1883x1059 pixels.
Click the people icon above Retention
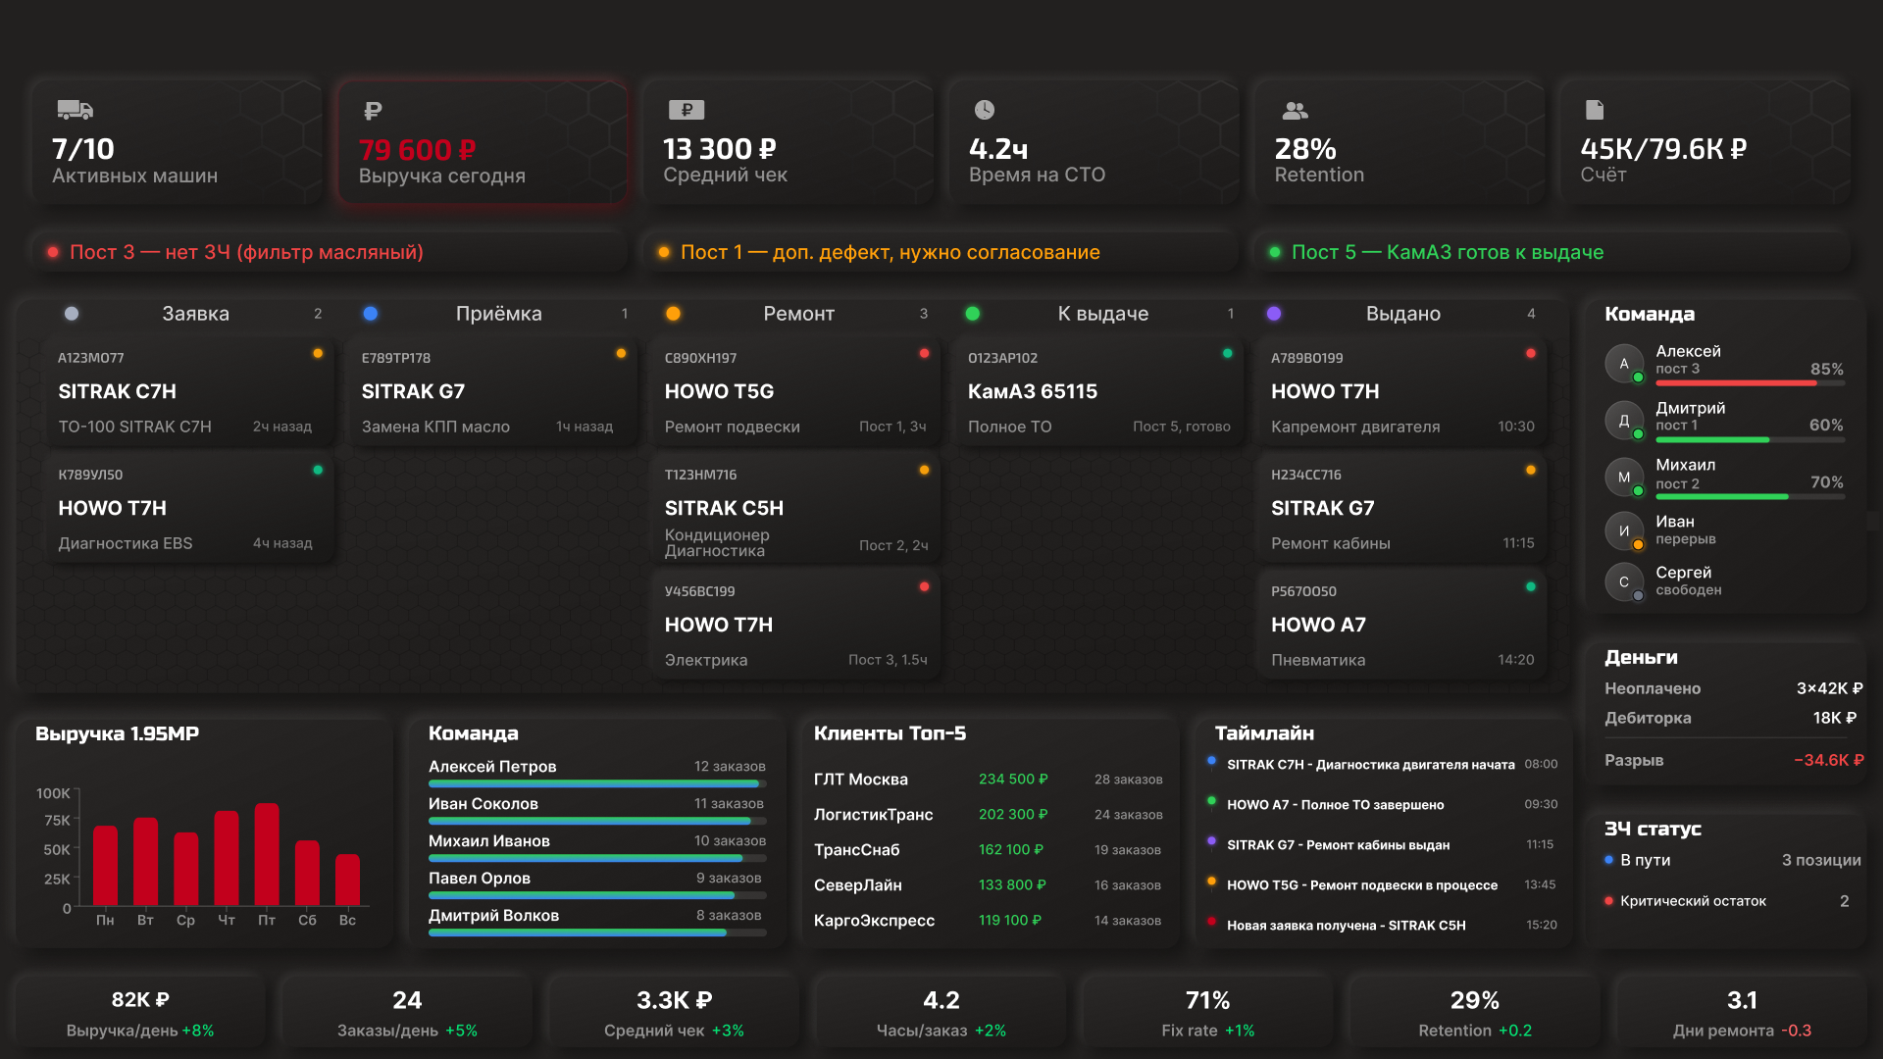pos(1296,110)
